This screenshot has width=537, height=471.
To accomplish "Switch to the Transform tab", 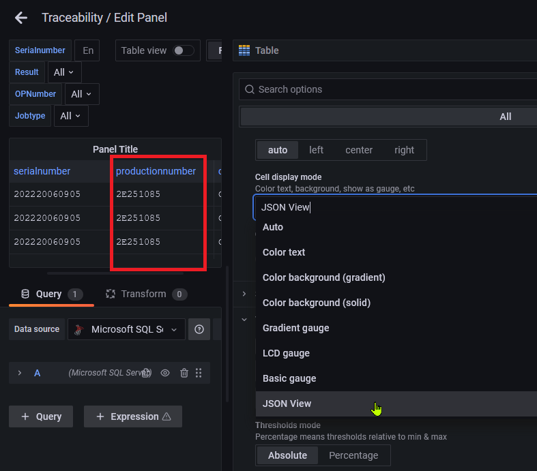I will pos(146,294).
